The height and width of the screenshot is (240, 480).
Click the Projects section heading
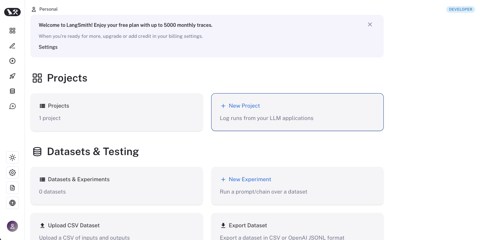pos(67,78)
